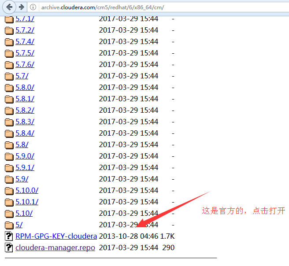Screen dimensions: 289x266
Task: Open the 5.8/ directory link
Action: [22, 144]
